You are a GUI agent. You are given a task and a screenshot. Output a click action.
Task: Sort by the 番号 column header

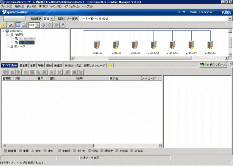[43, 78]
